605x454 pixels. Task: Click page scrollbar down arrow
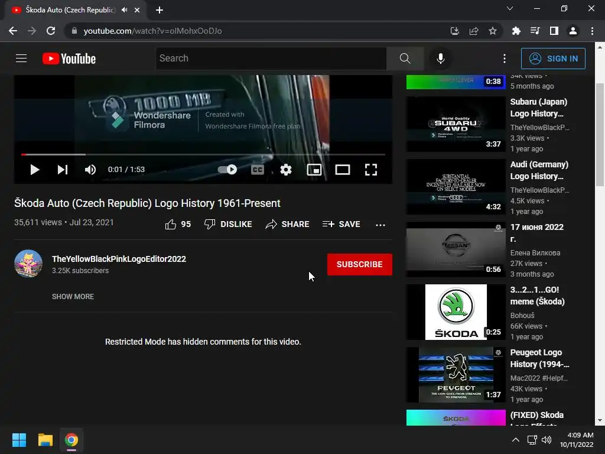600,420
